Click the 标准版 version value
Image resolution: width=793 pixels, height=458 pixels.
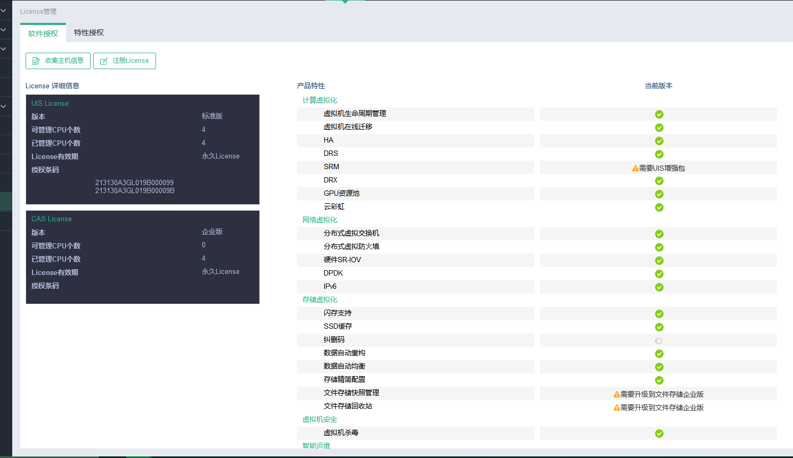[212, 116]
